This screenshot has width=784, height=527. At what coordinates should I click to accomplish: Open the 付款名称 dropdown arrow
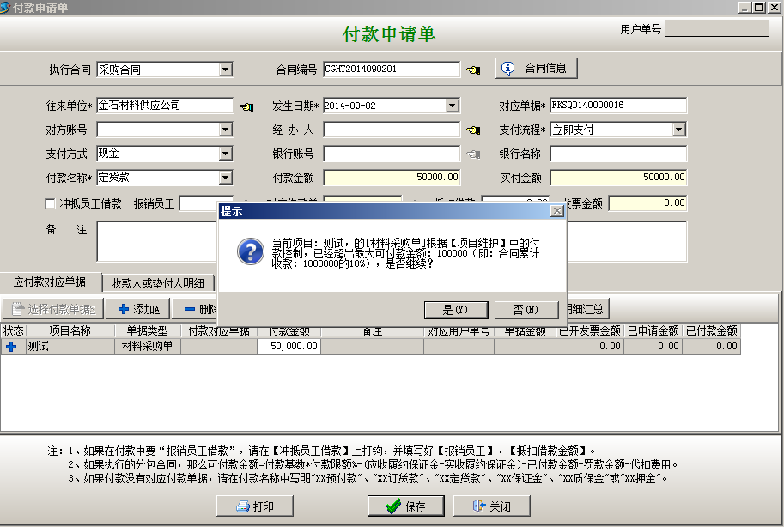point(226,178)
